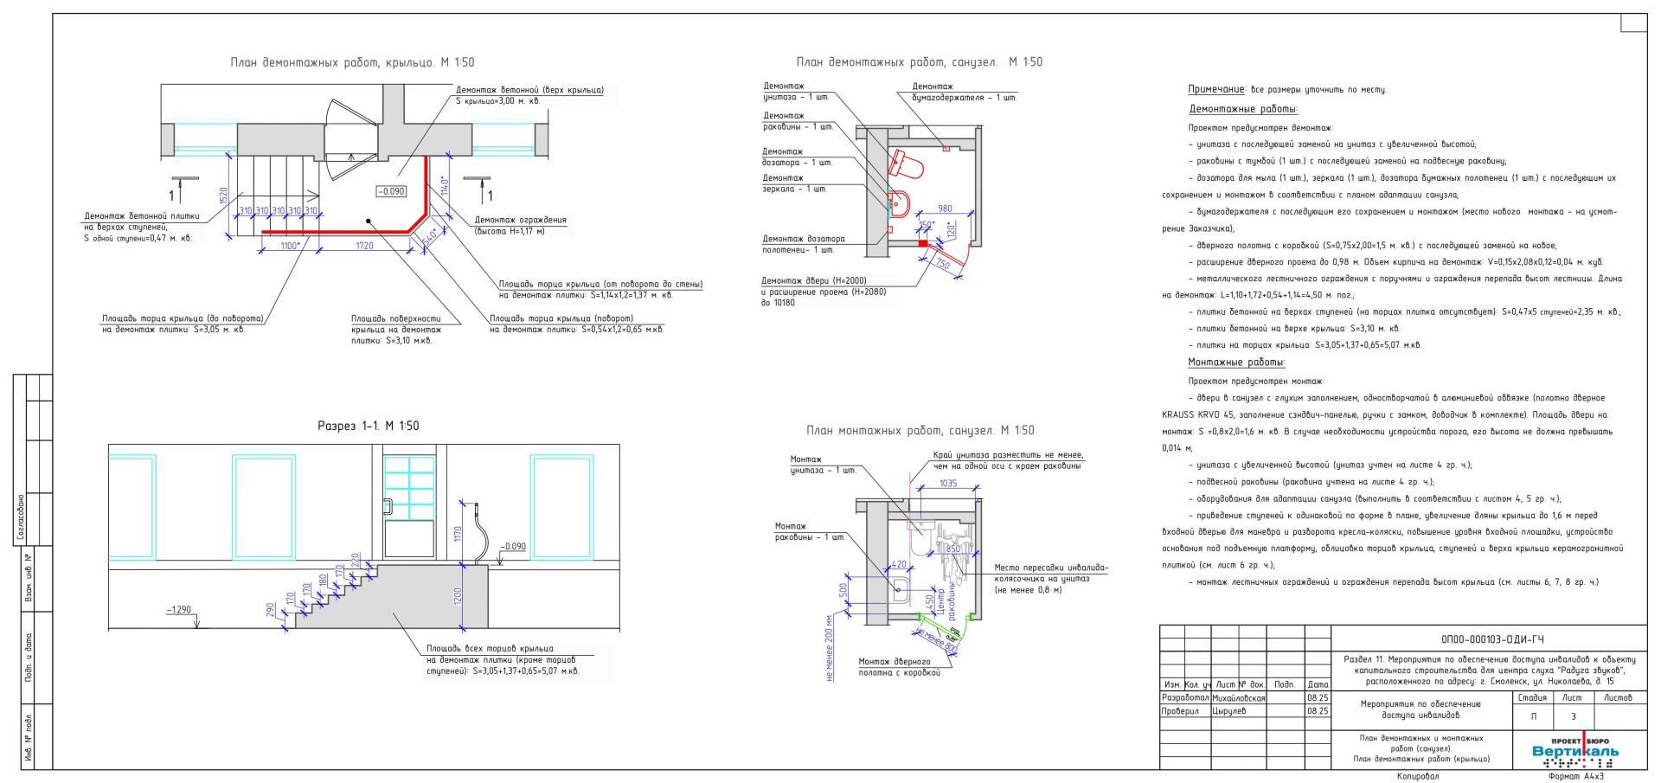This screenshot has height=783, width=1661.
Task: Click the 'Монтажные работы:' underlined heading
Action: [1236, 362]
